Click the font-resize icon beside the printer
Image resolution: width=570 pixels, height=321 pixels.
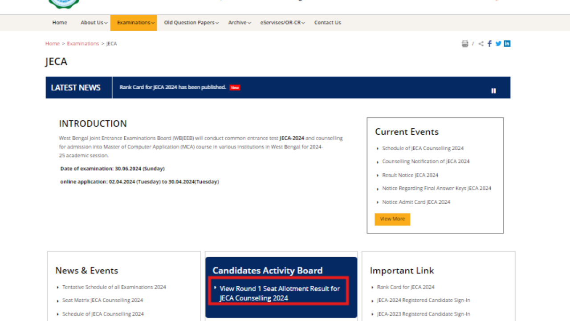pos(472,43)
